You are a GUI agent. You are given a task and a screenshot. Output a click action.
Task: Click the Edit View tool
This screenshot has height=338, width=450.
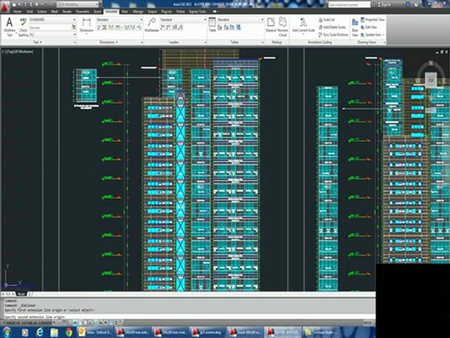coord(369,27)
